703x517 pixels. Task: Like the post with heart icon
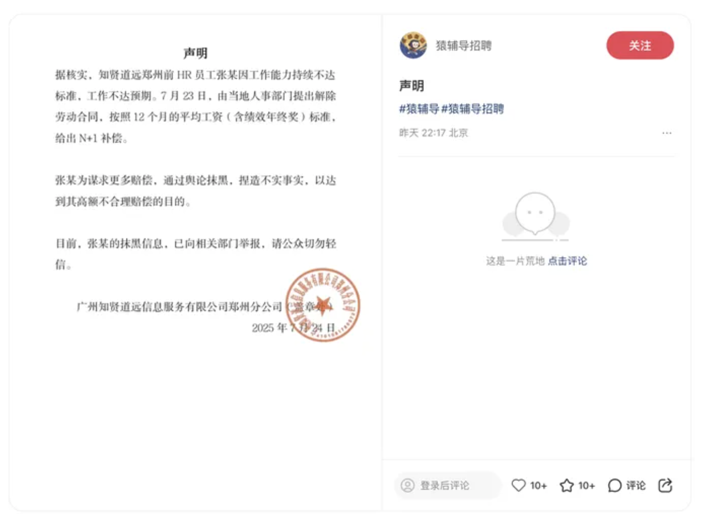click(x=518, y=485)
